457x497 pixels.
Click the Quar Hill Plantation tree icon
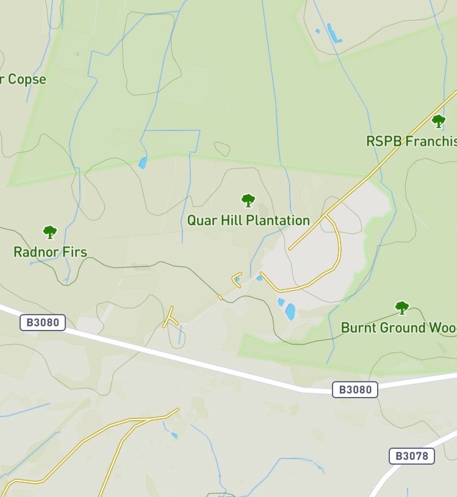pos(248,201)
